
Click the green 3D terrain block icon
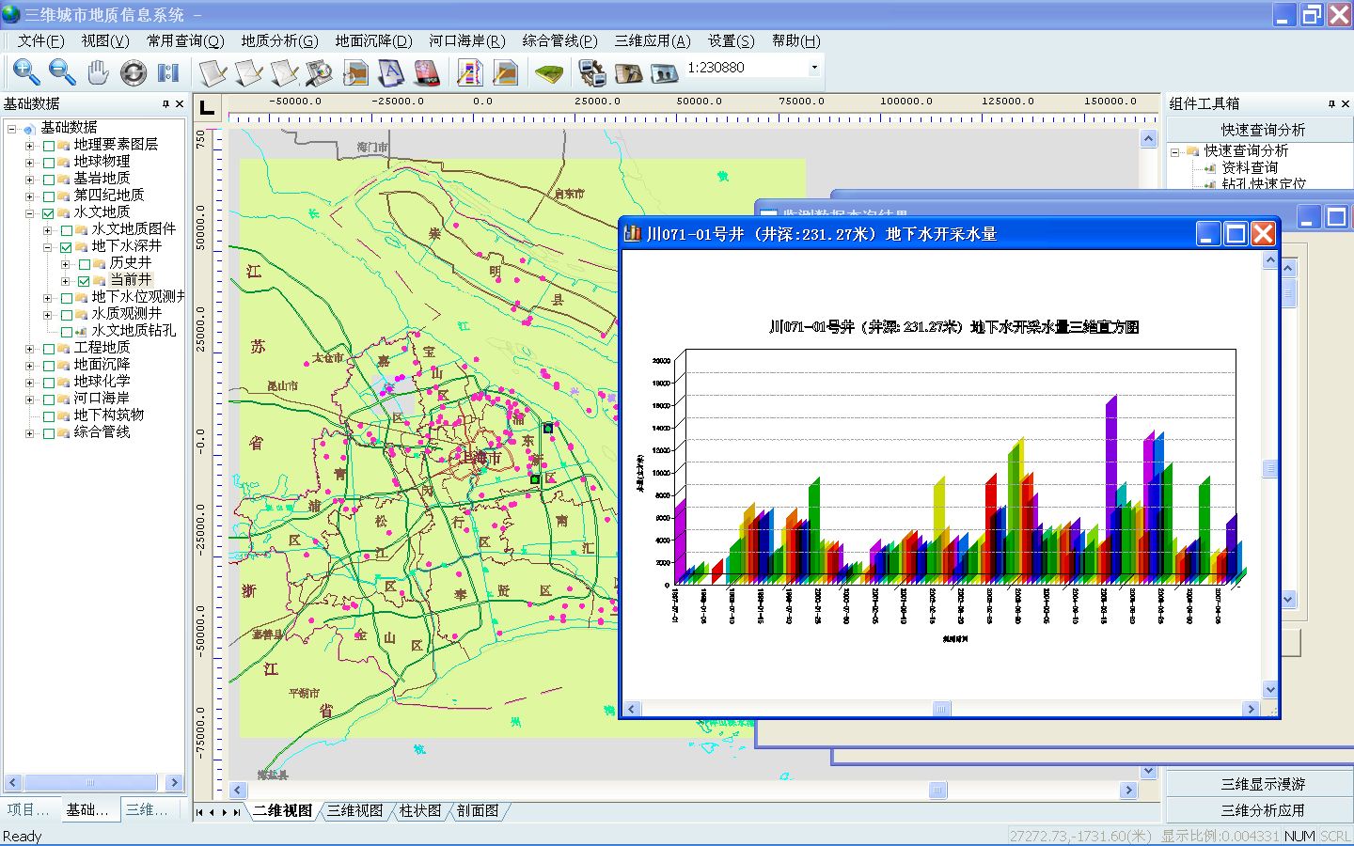pyautogui.click(x=549, y=72)
